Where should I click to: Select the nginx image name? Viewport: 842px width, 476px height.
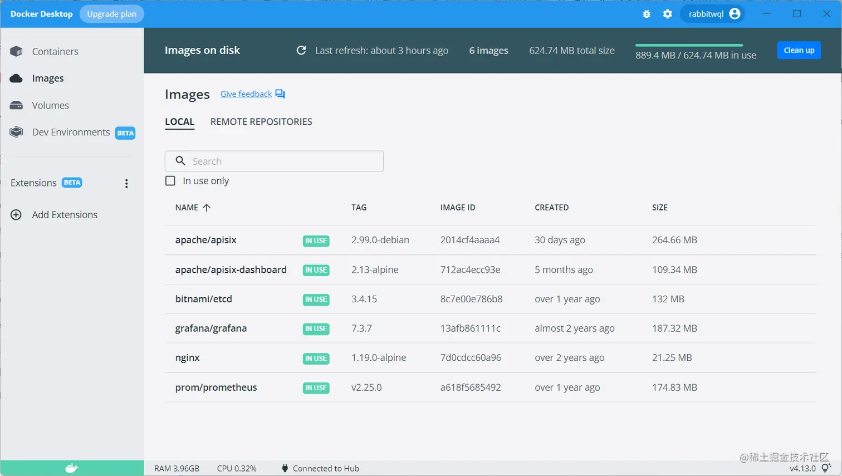[187, 358]
